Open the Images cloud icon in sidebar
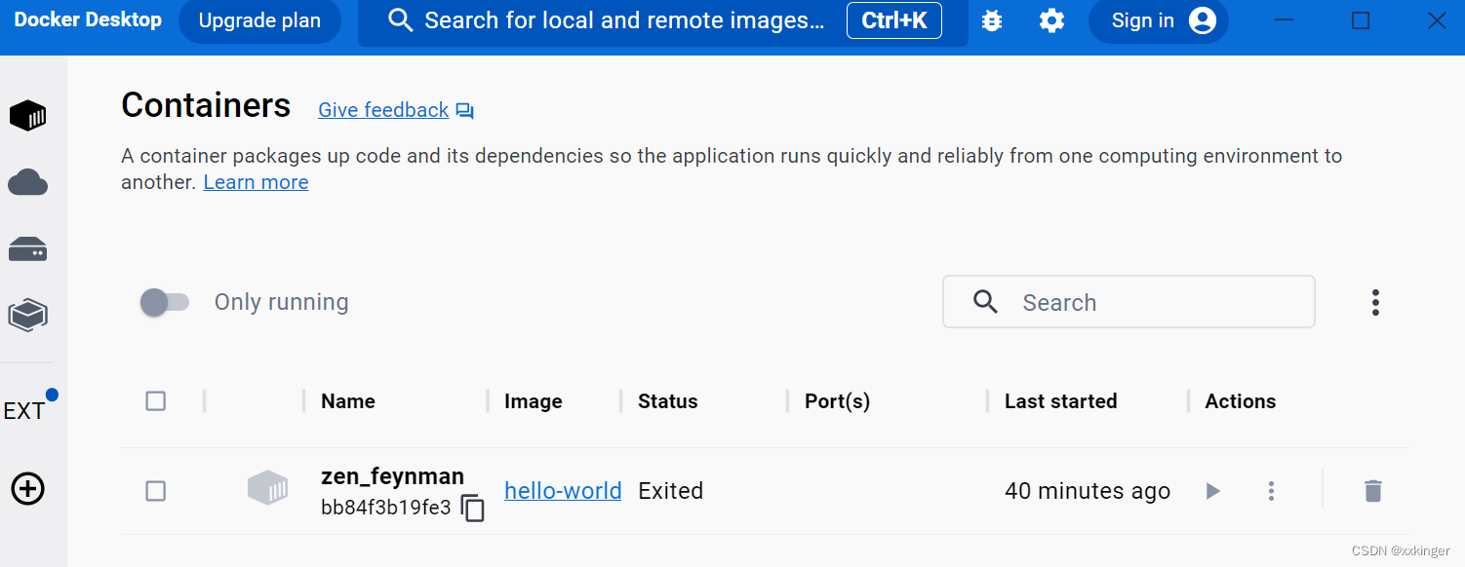Viewport: 1465px width, 567px height. (x=28, y=182)
